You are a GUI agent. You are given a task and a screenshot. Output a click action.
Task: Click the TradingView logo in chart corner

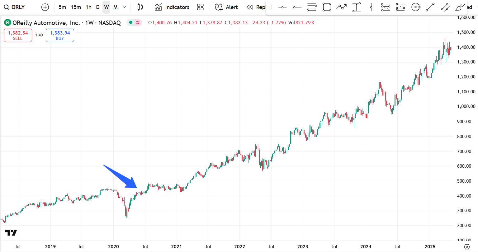[11, 233]
